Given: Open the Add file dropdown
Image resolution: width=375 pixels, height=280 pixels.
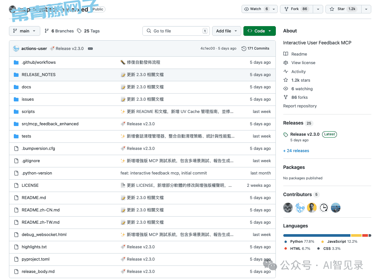Looking at the screenshot, I should coord(227,31).
